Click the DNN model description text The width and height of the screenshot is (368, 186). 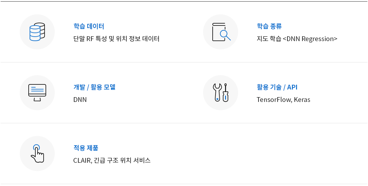tap(80, 100)
